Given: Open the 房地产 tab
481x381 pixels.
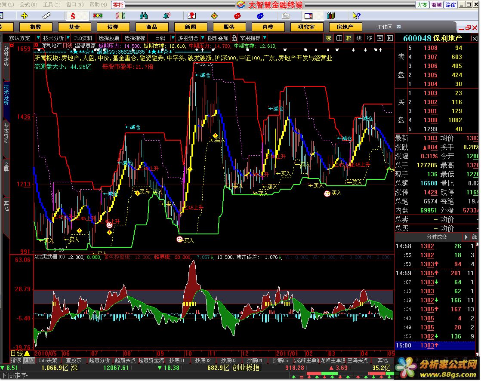Looking at the screenshot, I should tap(345, 27).
